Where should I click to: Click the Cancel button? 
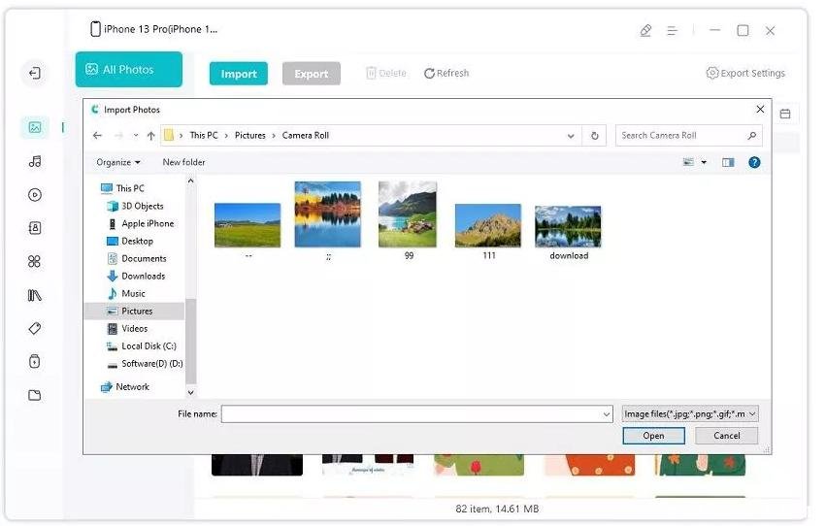point(726,436)
